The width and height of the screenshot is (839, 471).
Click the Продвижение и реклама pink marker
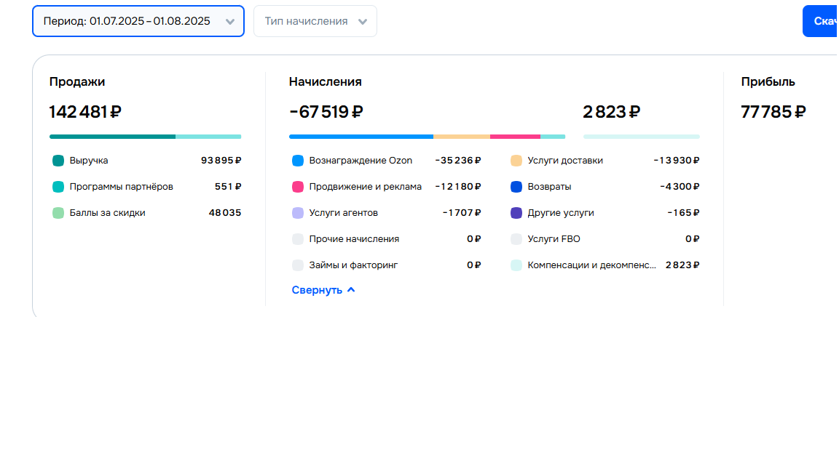tap(297, 187)
